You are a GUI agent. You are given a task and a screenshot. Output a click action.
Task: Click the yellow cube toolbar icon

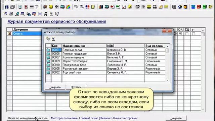(x=130, y=7)
